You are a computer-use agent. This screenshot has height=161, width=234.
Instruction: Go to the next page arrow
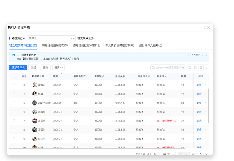[x=201, y=154]
